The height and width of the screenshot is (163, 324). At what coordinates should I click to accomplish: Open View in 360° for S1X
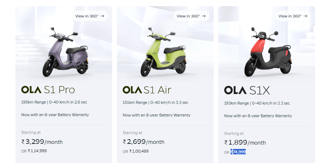click(x=292, y=16)
